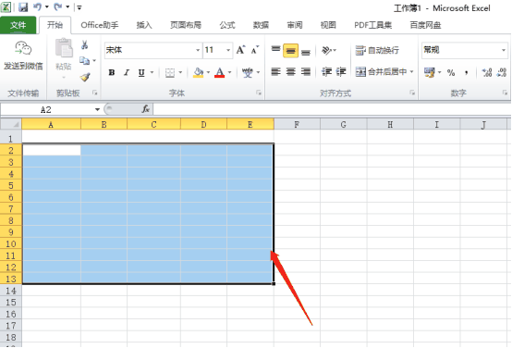Open the Undo history dropdown arrow
This screenshot has height=348, width=512.
[x=47, y=6]
